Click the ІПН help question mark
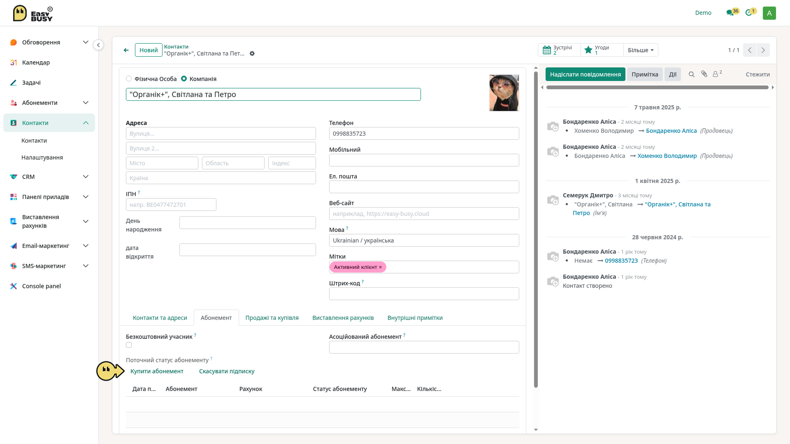 [139, 192]
